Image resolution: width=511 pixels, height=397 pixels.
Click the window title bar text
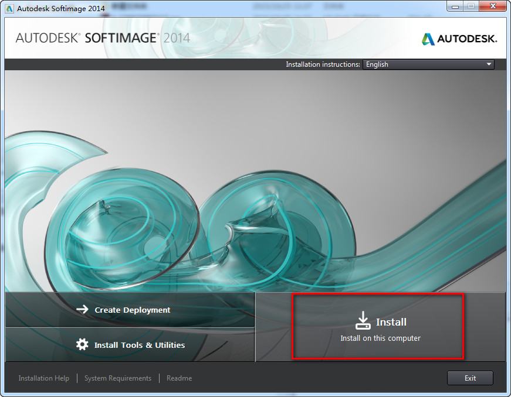coord(60,8)
